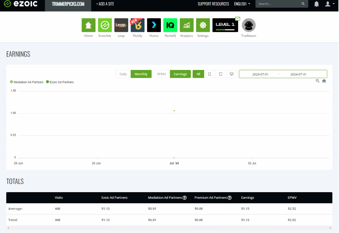Click the EPMV column header

pos(292,198)
